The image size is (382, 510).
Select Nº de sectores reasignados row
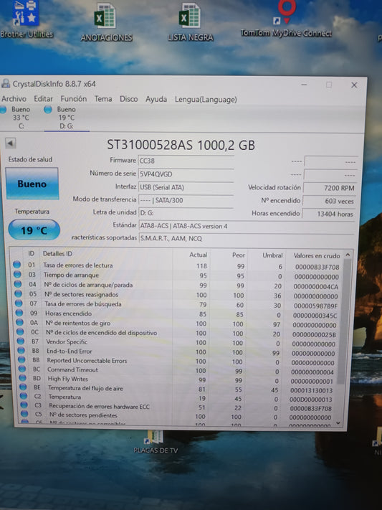pos(176,295)
